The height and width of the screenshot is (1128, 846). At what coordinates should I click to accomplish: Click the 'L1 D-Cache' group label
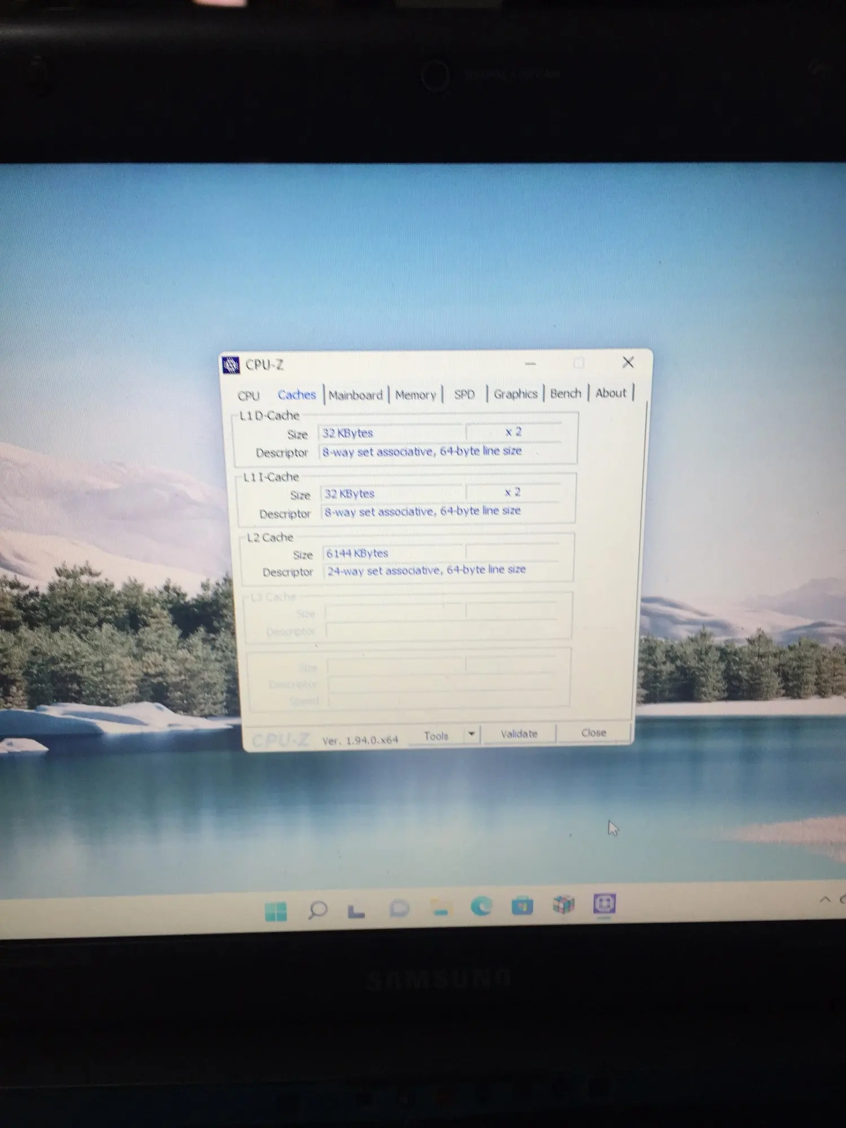(269, 416)
